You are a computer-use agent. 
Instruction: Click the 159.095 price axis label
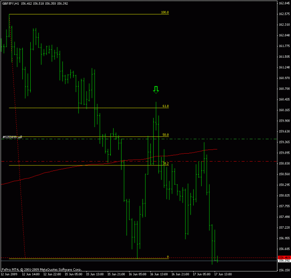pos(284,153)
